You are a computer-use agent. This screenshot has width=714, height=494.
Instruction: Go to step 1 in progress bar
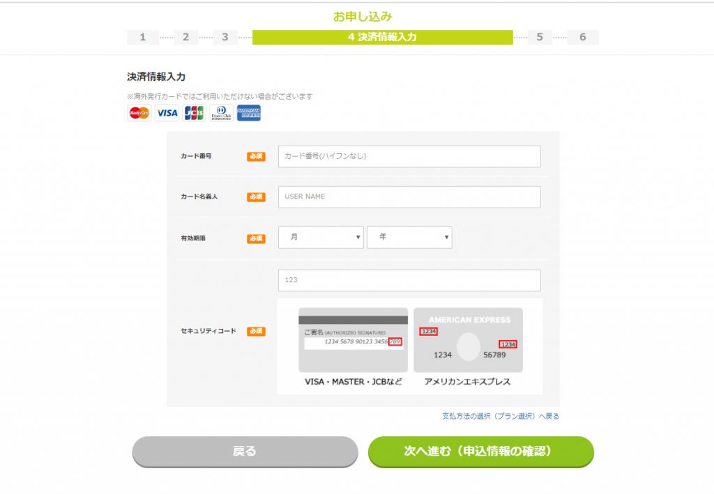pos(142,38)
